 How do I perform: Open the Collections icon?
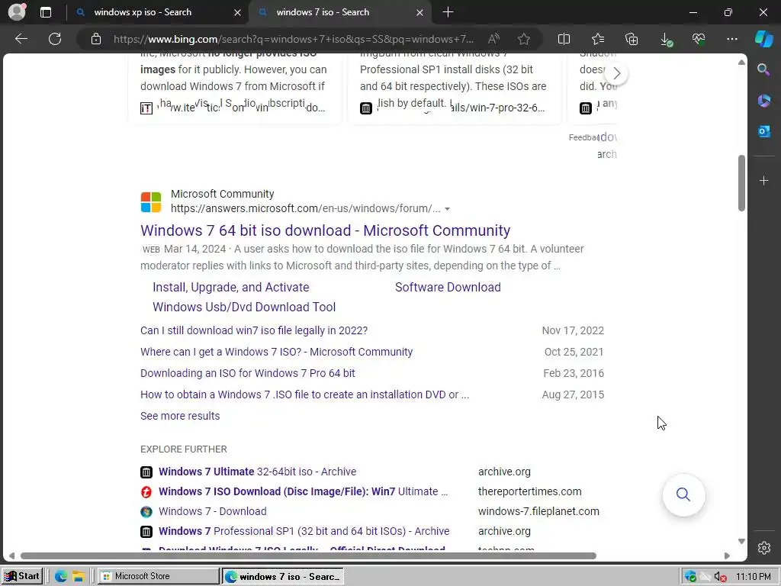[631, 39]
